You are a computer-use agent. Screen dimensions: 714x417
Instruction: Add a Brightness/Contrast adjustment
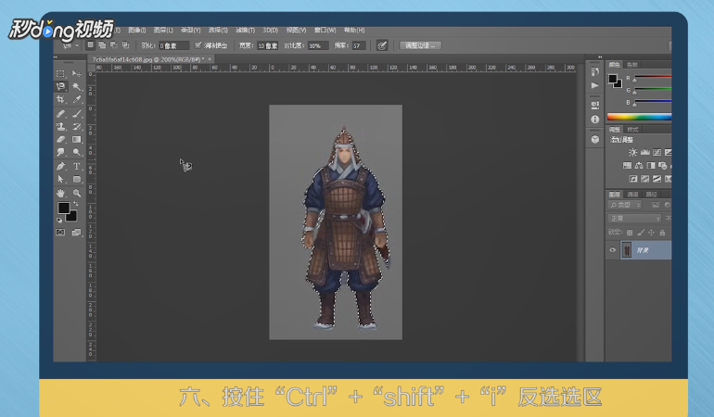pyautogui.click(x=632, y=152)
